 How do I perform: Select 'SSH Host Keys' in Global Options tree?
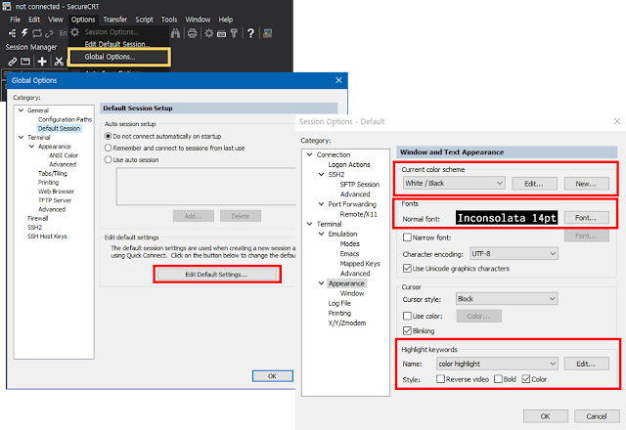[47, 236]
